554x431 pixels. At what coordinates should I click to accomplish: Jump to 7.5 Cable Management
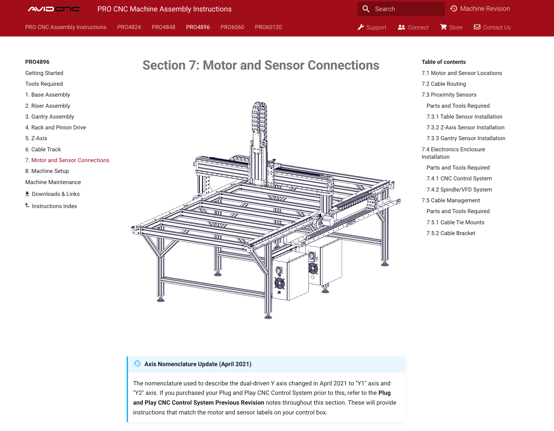tap(451, 200)
